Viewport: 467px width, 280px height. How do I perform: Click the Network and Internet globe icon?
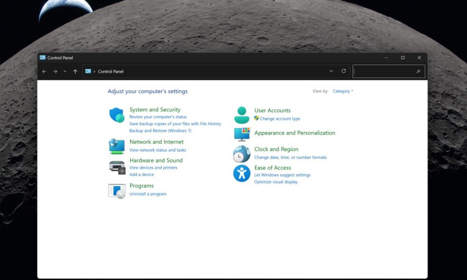click(x=117, y=146)
